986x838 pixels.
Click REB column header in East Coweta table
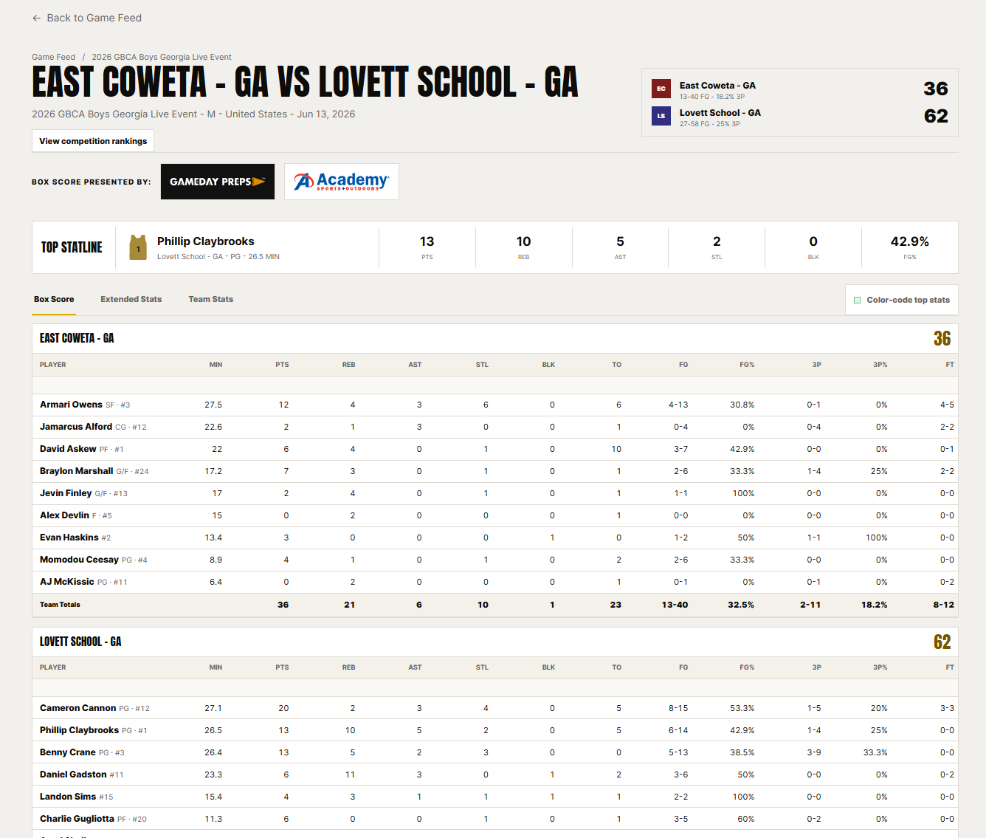(x=349, y=365)
